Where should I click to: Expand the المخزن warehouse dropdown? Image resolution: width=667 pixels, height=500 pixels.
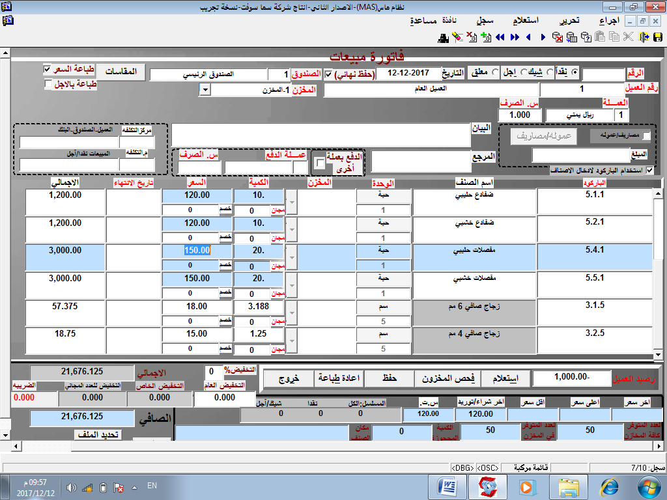coord(205,90)
